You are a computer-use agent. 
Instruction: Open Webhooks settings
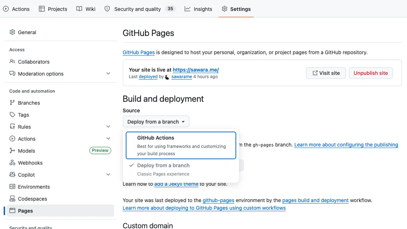click(x=60, y=162)
